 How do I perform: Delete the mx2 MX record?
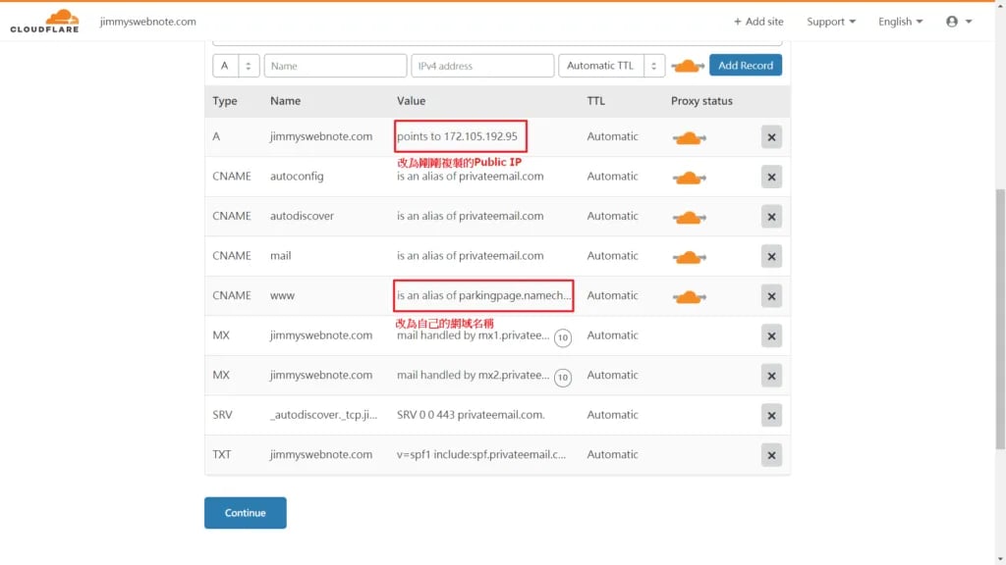[771, 376]
